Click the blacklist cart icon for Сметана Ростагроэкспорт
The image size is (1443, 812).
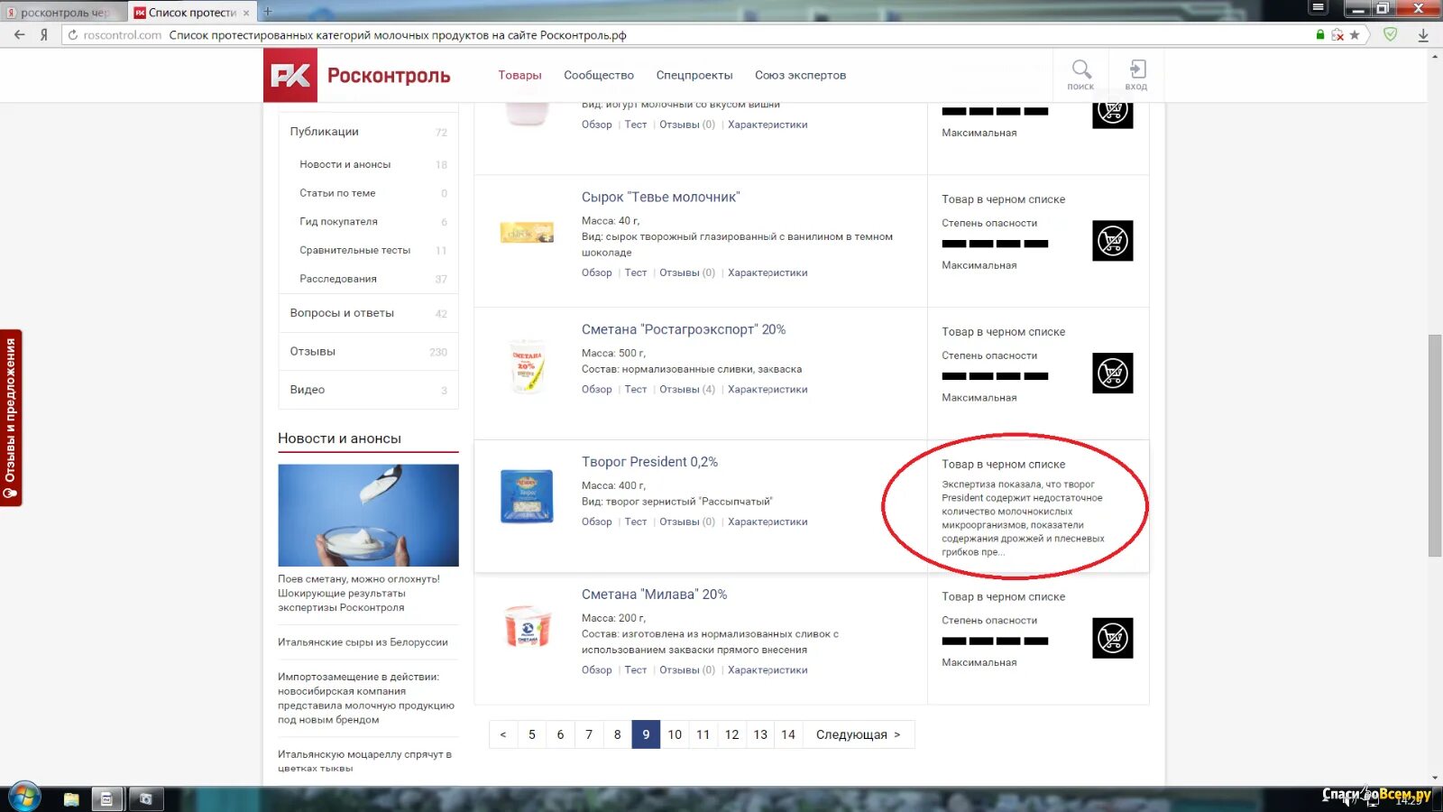click(x=1112, y=374)
